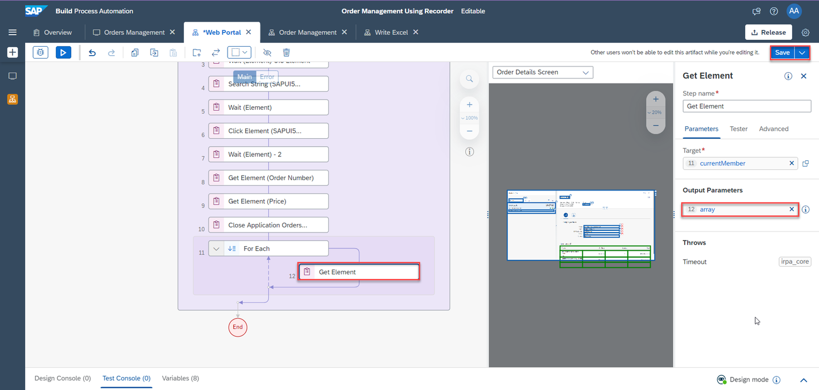Select the Get Element (Order Number) step
819x390 pixels.
[x=268, y=178]
